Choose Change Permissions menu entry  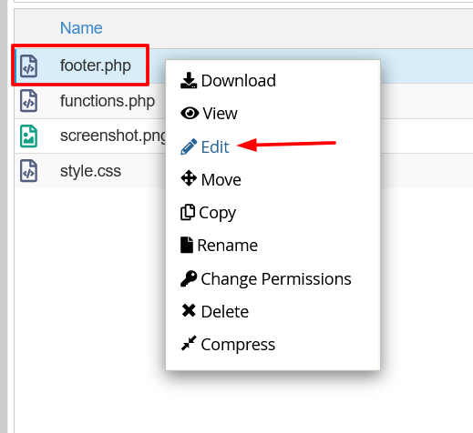266,279
